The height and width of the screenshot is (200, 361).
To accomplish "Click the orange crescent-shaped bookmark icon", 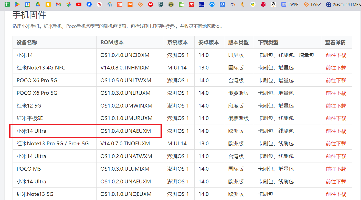I will [243, 4].
